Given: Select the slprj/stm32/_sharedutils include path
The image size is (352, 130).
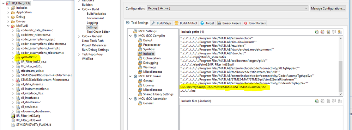Looking at the screenshot, I should tap(203, 57).
